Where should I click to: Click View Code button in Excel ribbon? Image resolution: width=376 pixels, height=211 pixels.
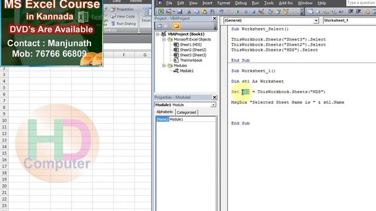click(x=122, y=16)
